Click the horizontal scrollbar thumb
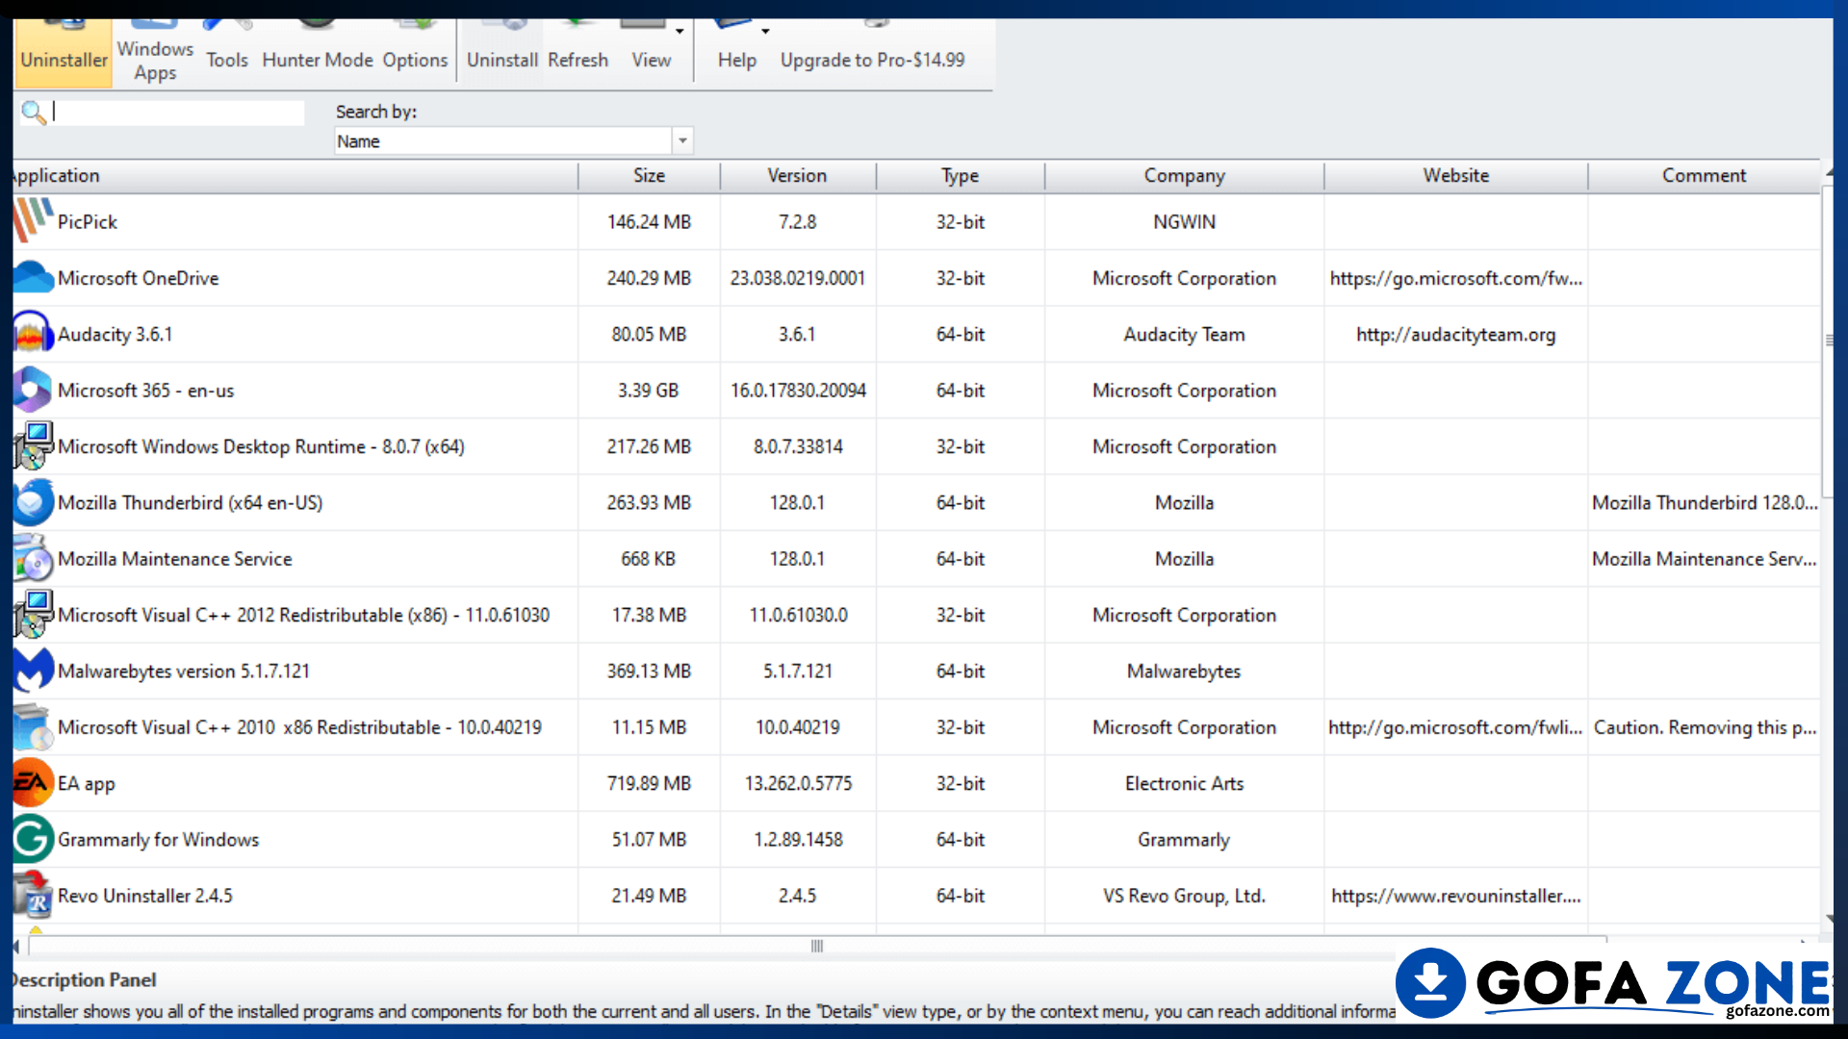Screen dimensions: 1848x1039 (x=817, y=946)
